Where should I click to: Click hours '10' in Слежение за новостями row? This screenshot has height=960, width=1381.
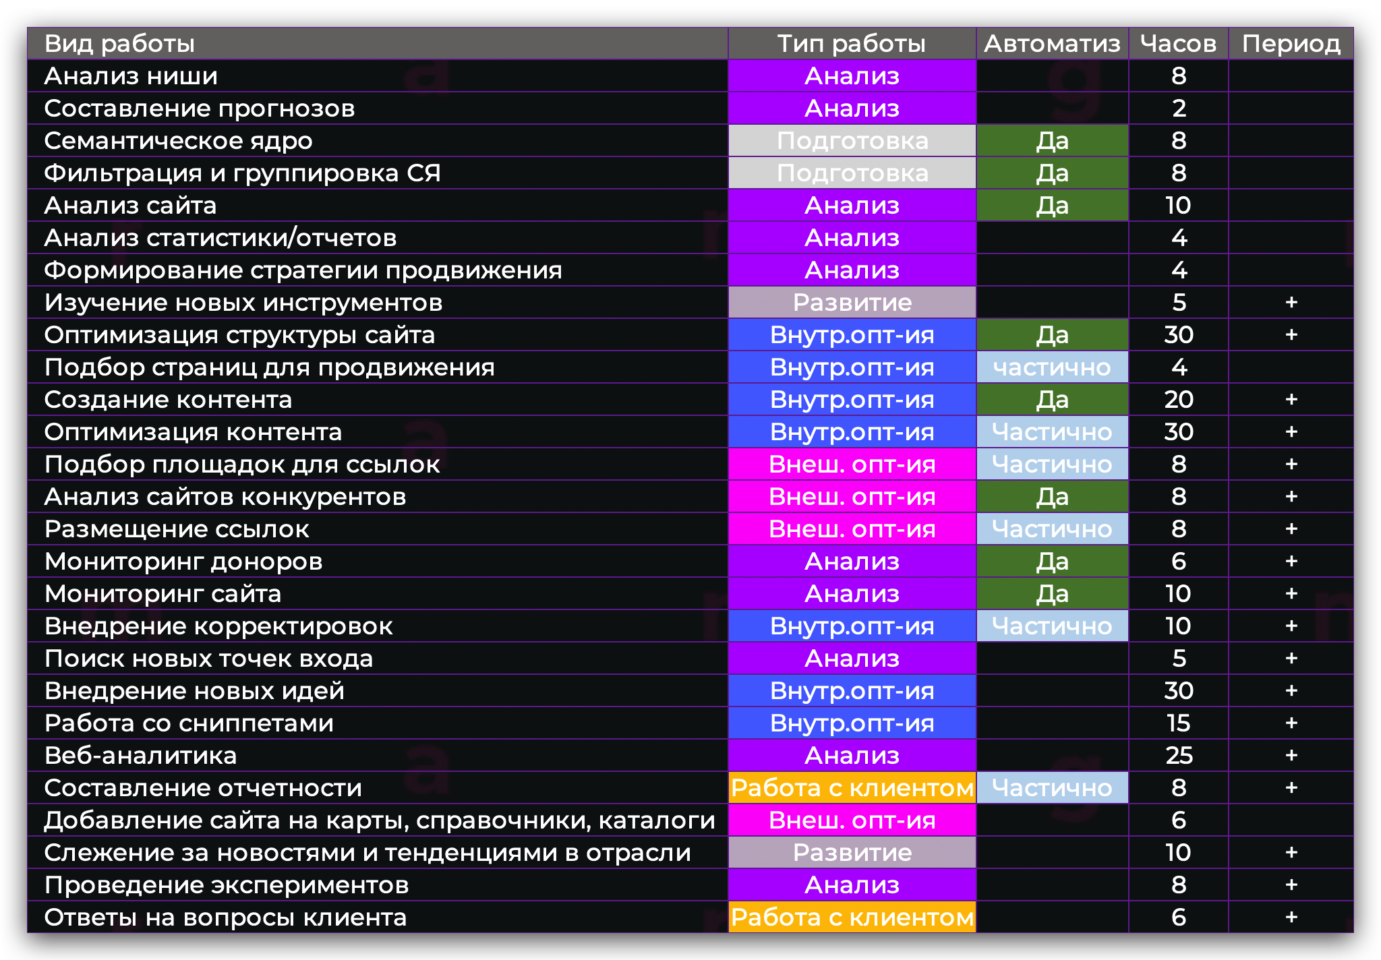pyautogui.click(x=1179, y=853)
